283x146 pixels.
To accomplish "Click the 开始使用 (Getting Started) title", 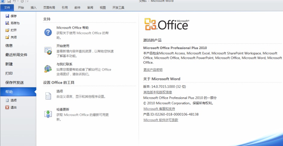I will pyautogui.click(x=63, y=46).
